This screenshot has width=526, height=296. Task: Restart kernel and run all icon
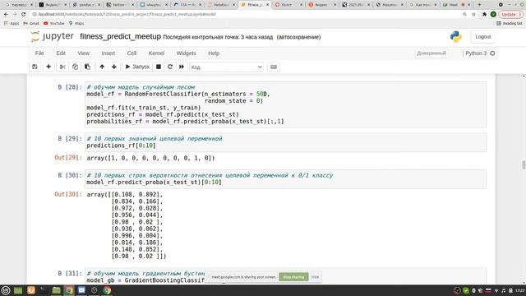tap(182, 67)
